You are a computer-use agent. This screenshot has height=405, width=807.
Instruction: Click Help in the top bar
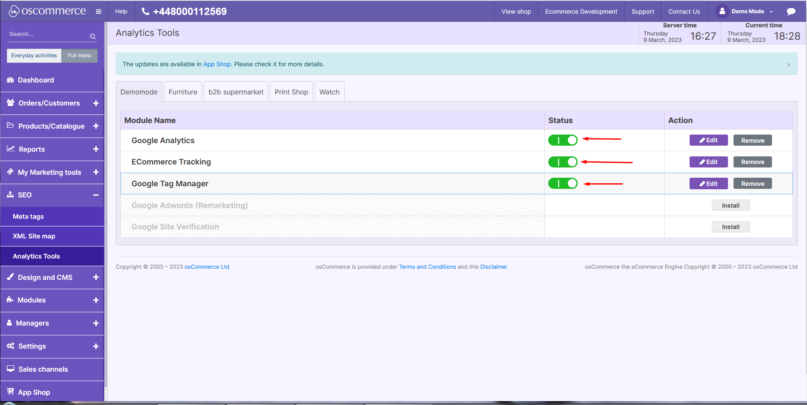point(121,12)
